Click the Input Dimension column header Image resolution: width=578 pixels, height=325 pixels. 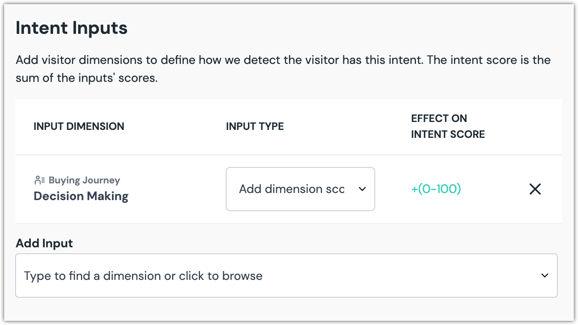(79, 127)
